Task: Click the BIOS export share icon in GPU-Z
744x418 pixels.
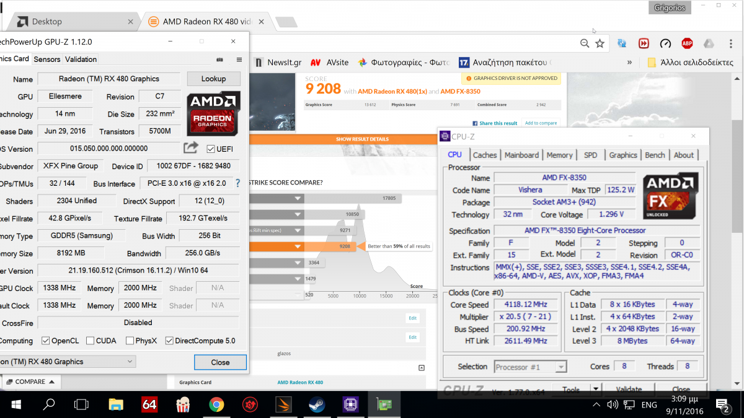Action: [x=191, y=147]
